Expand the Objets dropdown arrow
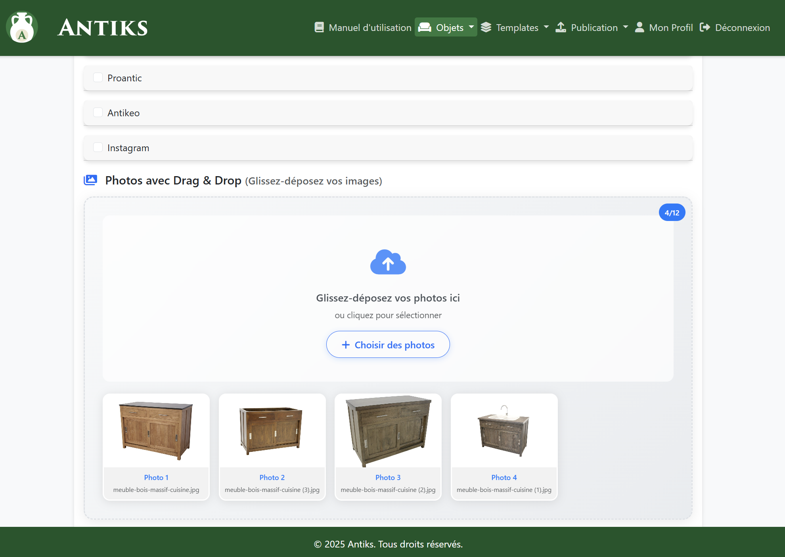Screen dimensions: 785x557 coord(471,27)
